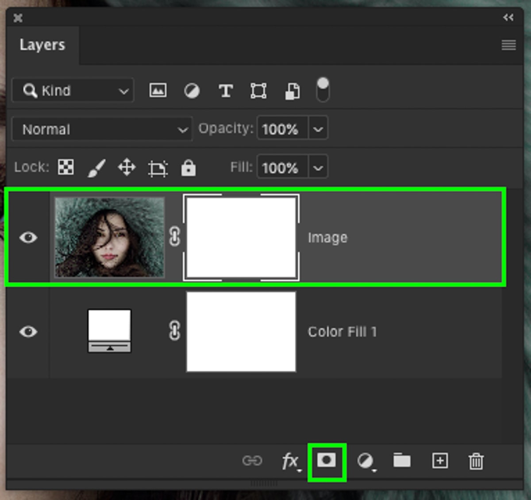
Task: Open the Kind filter dropdown
Action: (73, 91)
